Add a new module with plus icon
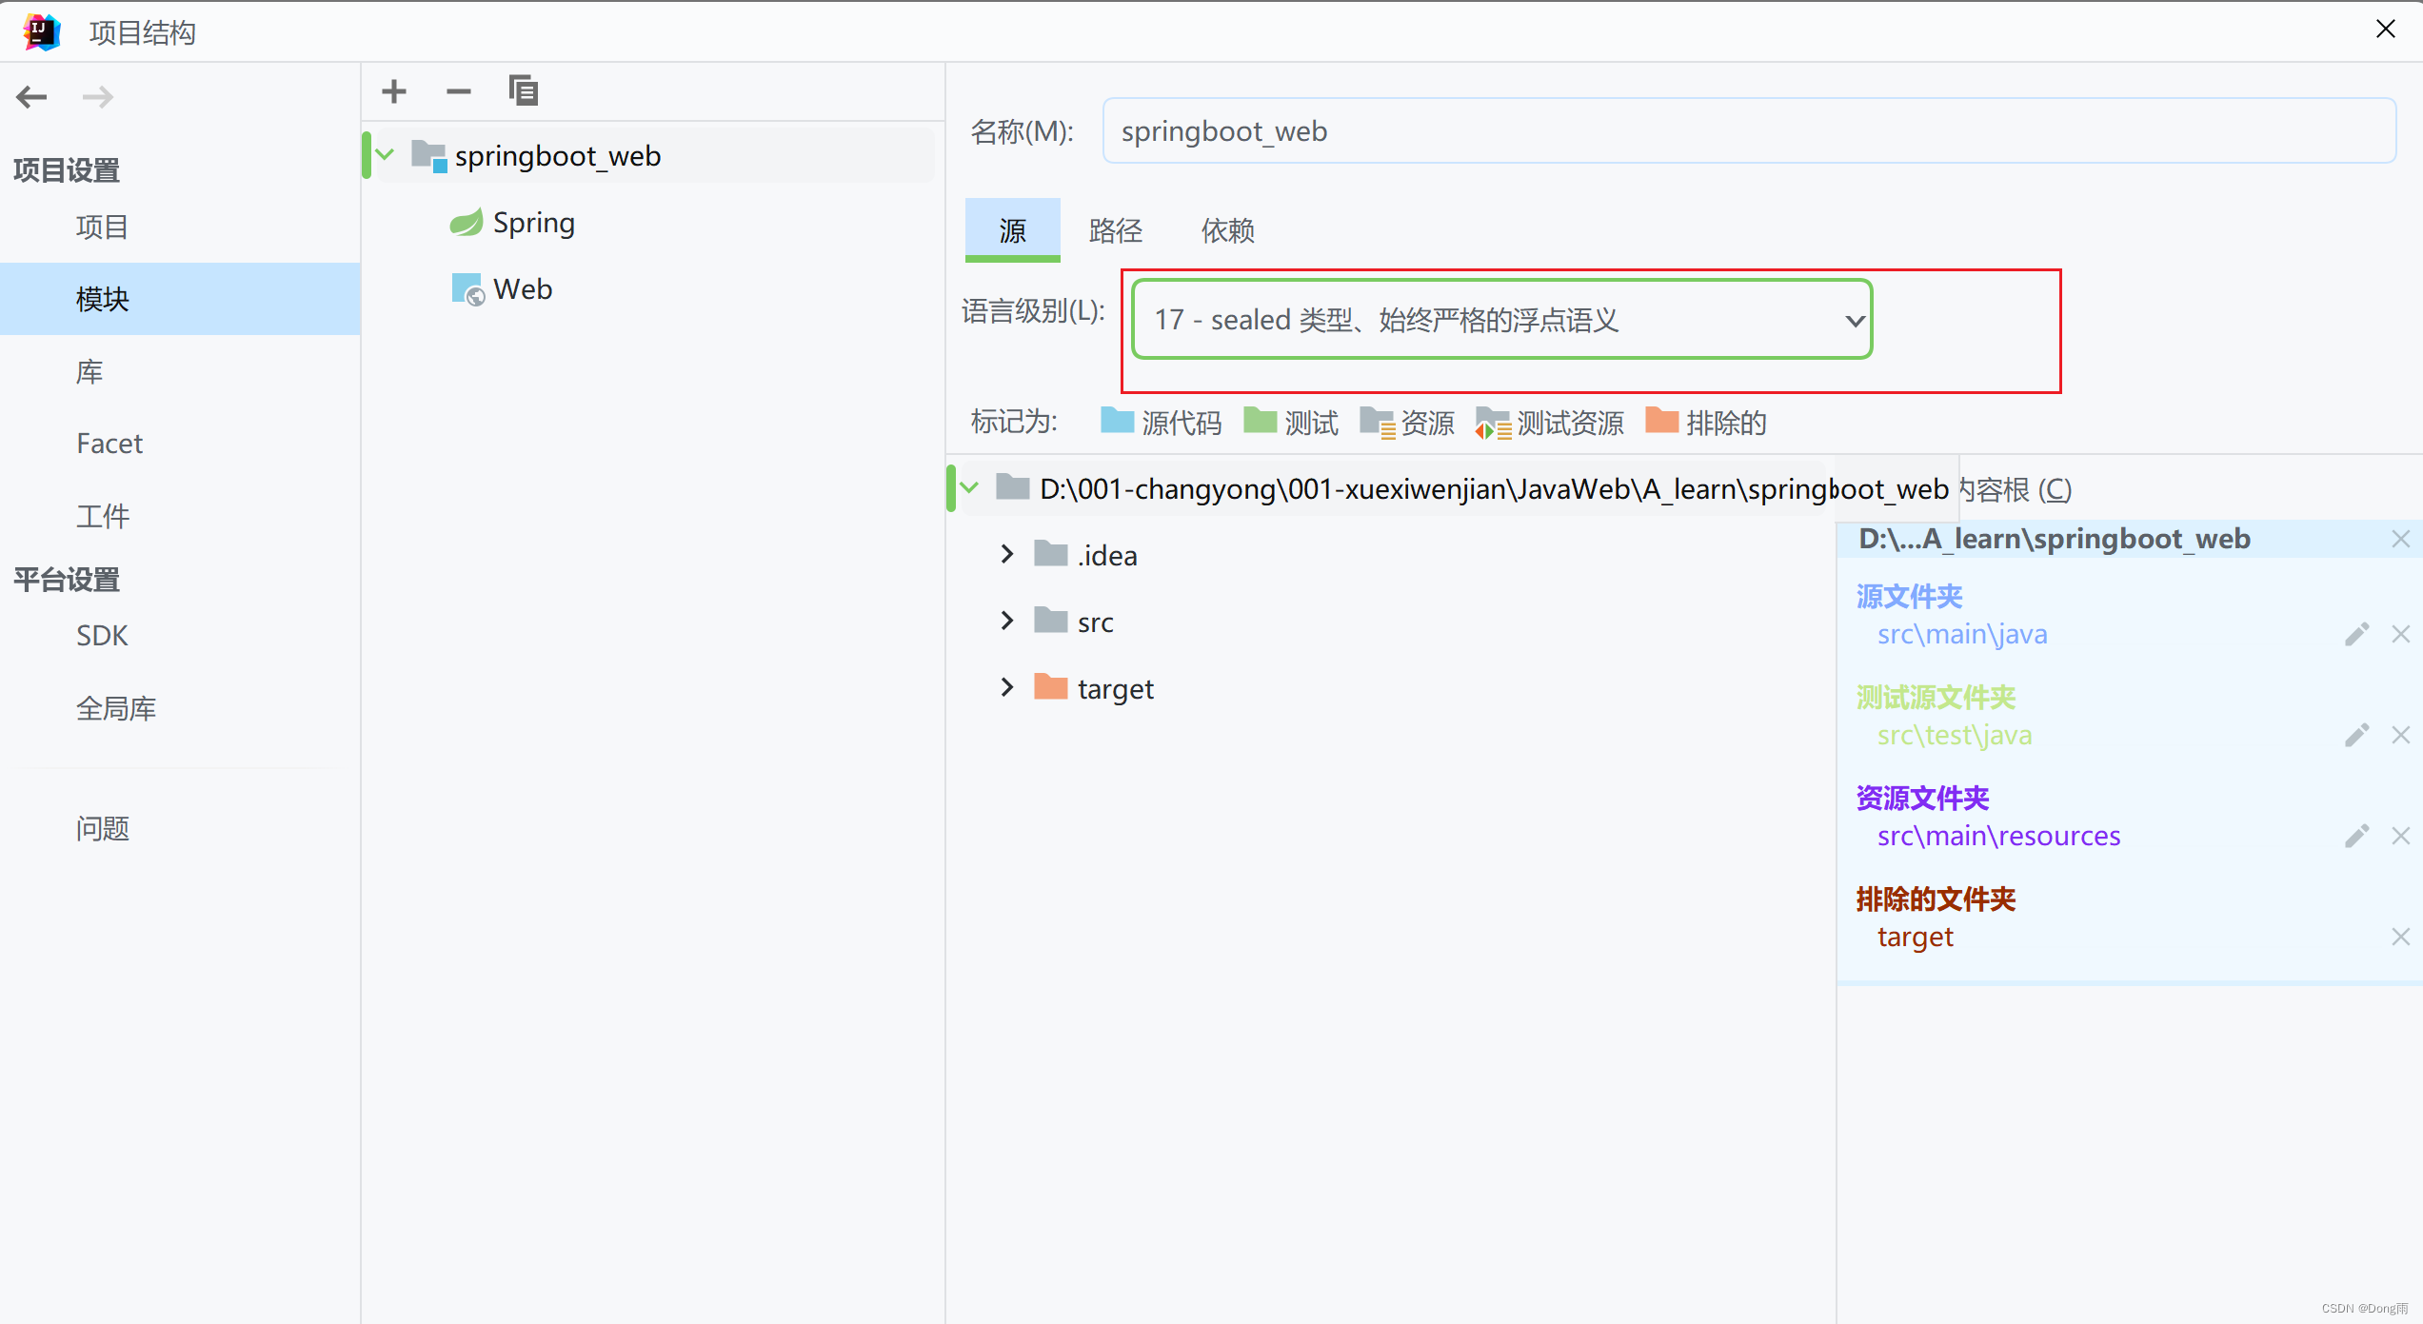2423x1324 pixels. tap(394, 91)
